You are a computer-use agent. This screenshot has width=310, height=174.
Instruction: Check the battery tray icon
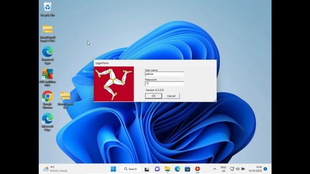pyautogui.click(x=243, y=169)
